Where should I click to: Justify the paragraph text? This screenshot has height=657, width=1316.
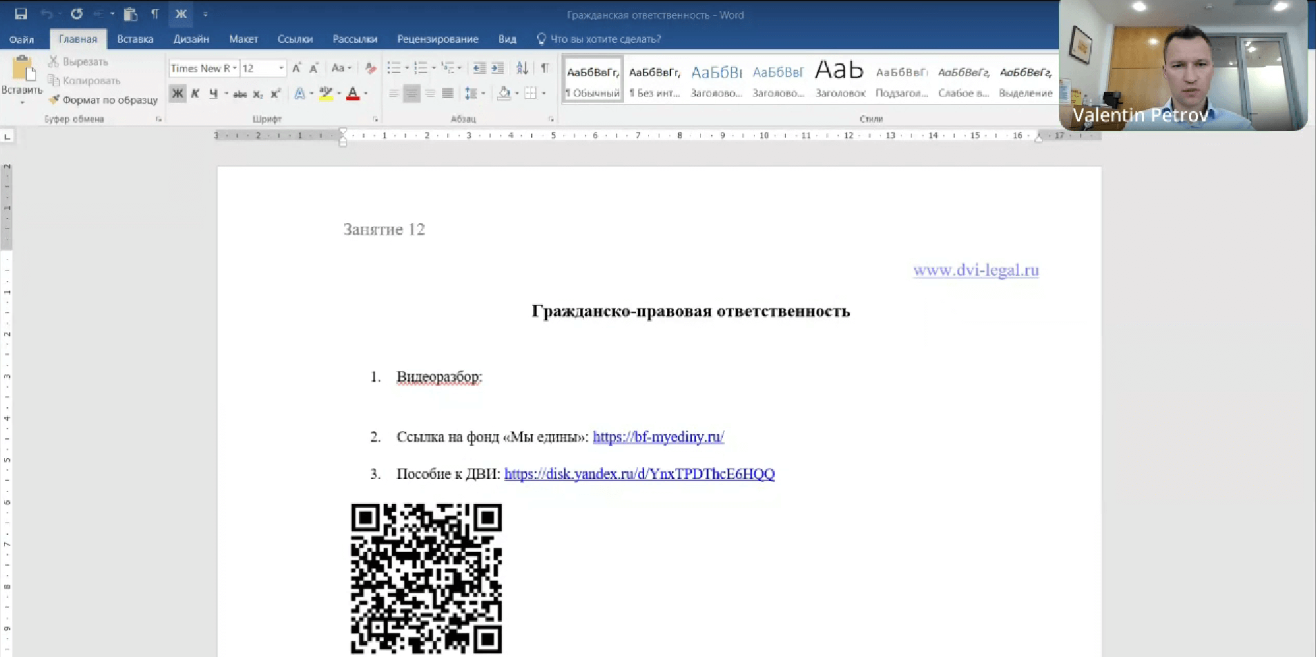tap(449, 92)
